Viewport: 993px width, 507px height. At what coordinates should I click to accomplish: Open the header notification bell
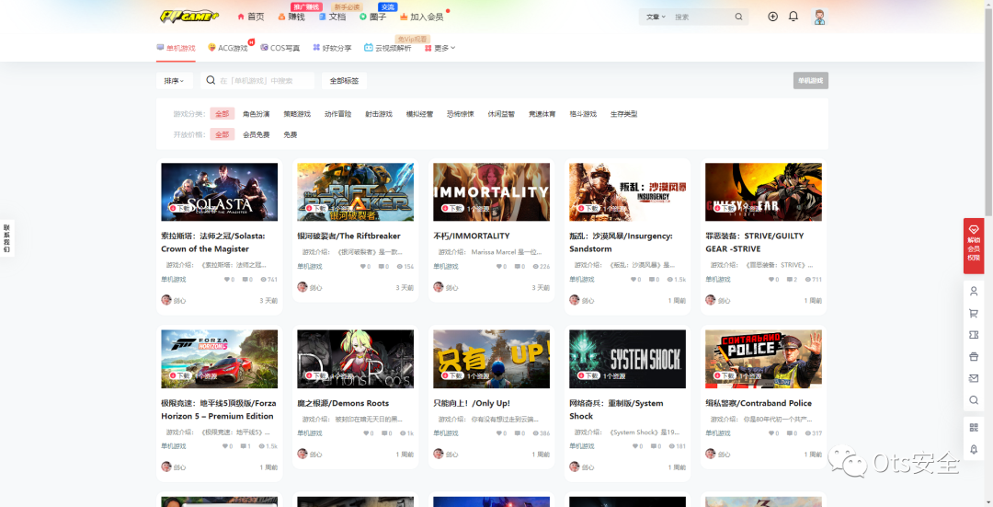(793, 17)
